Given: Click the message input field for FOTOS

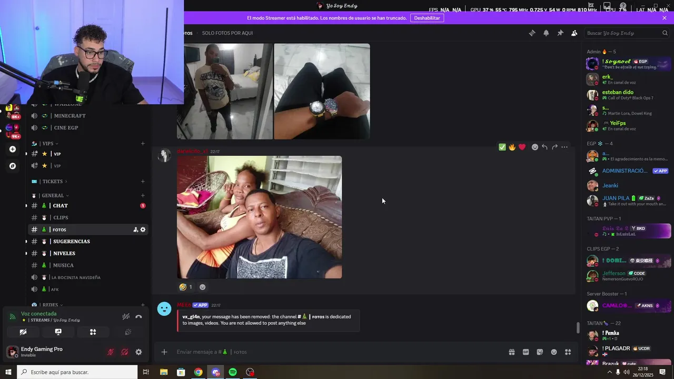Looking at the screenshot, I should 337,352.
